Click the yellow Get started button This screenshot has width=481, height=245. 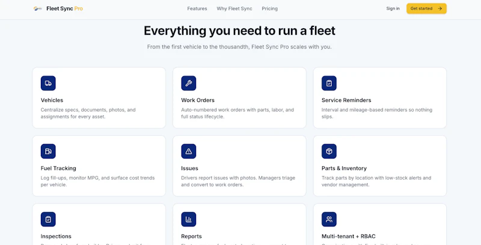click(426, 8)
